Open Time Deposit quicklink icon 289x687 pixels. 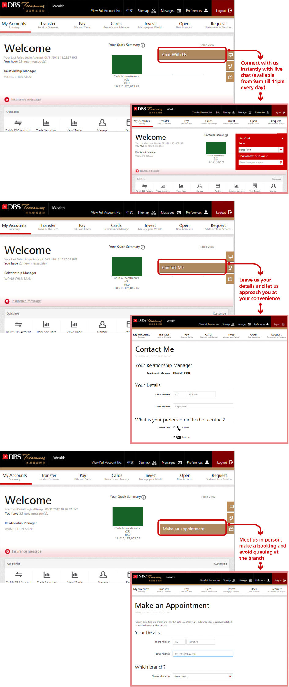tap(255, 186)
